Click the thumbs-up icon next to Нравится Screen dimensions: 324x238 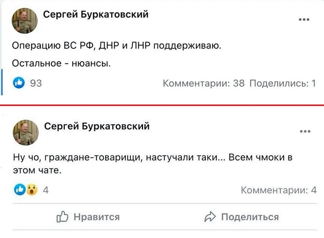pyautogui.click(x=62, y=217)
